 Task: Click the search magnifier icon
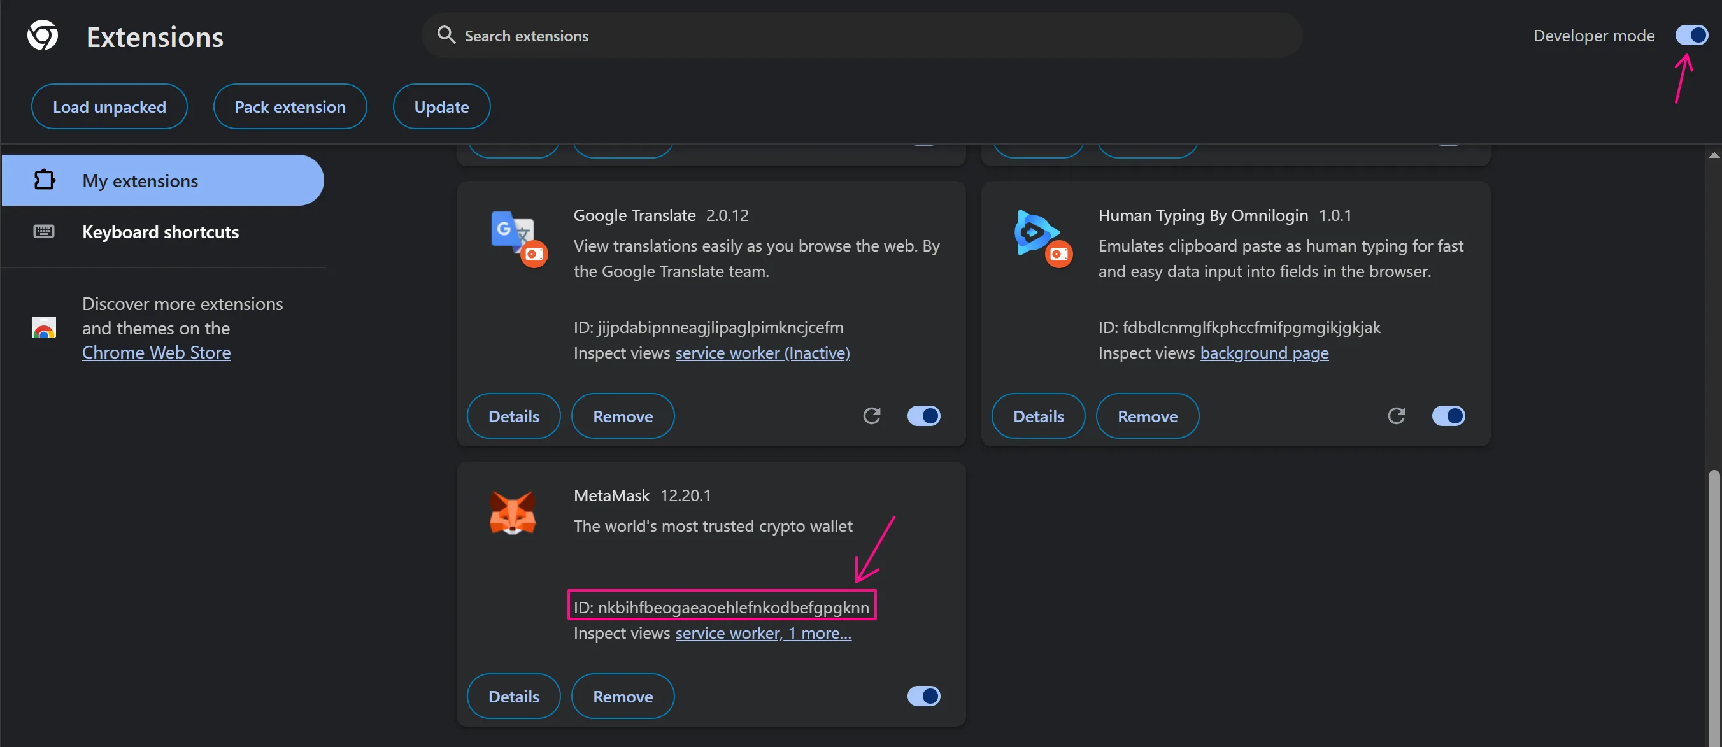[x=446, y=34]
